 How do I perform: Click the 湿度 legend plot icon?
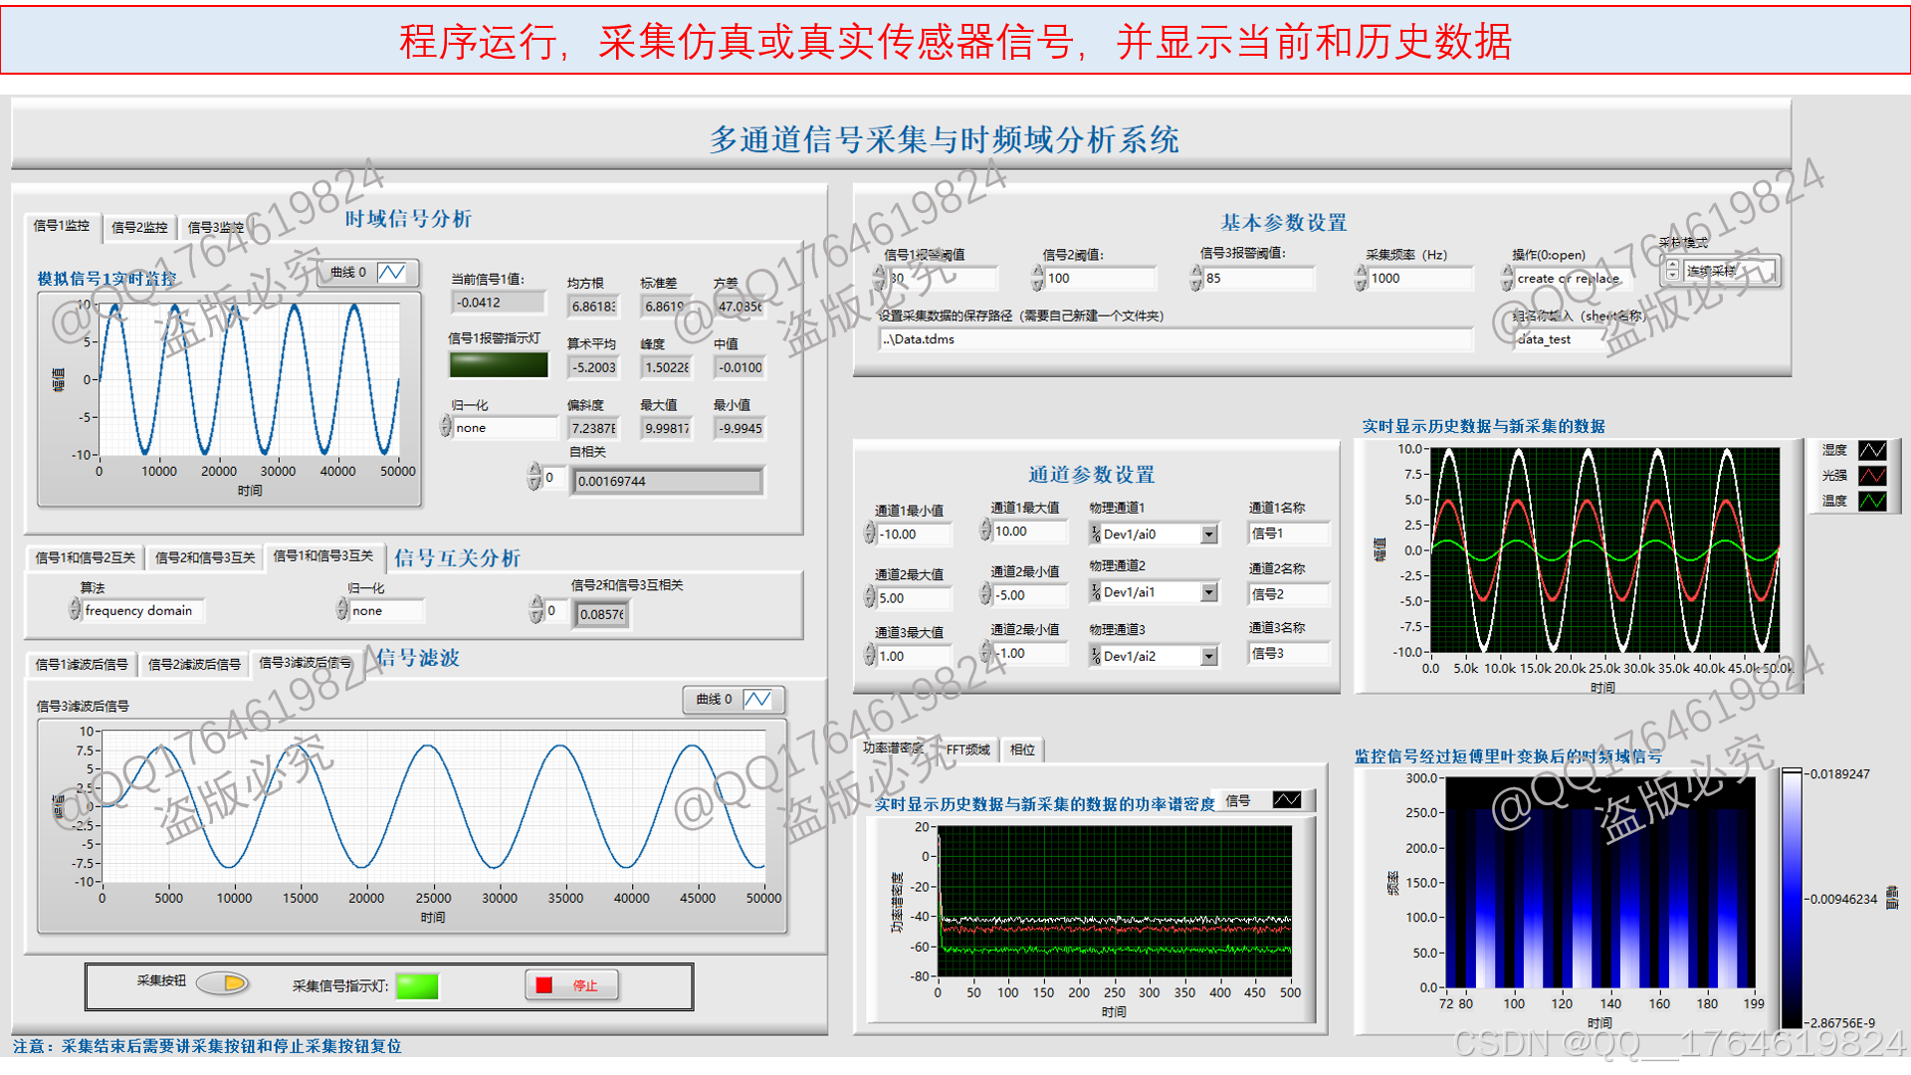(x=1872, y=451)
